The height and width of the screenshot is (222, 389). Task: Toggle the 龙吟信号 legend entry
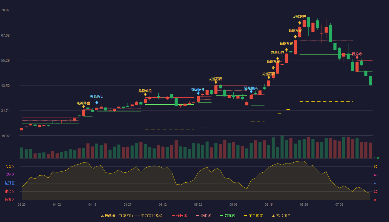[x=281, y=215]
